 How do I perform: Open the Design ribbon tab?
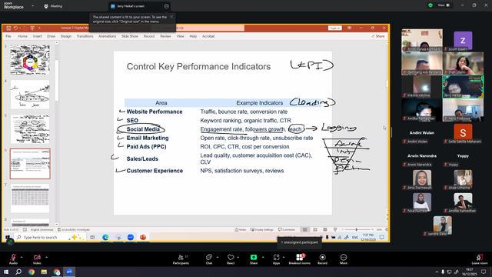(x=66, y=36)
